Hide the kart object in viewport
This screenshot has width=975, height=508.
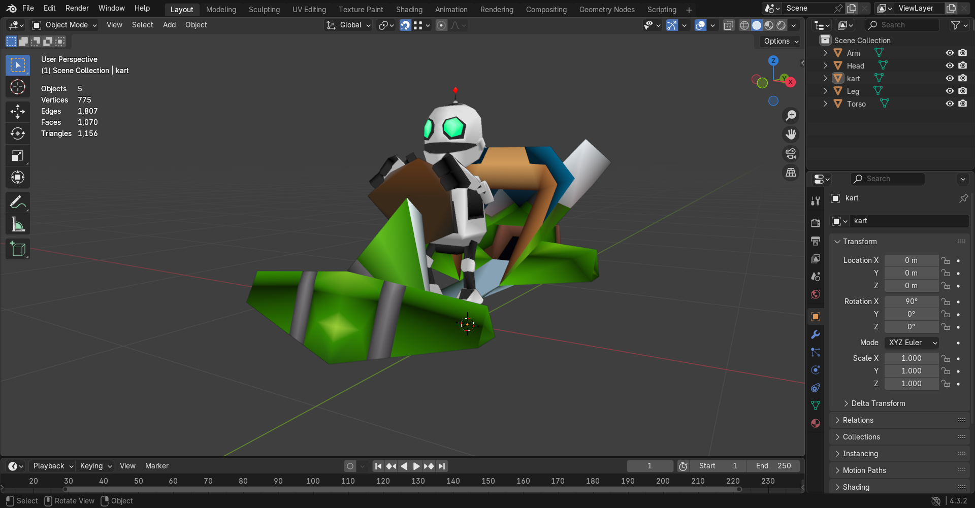coord(950,78)
